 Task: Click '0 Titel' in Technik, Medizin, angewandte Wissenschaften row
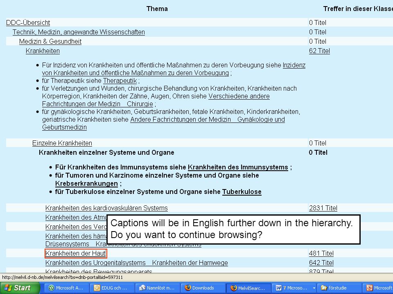(318, 32)
